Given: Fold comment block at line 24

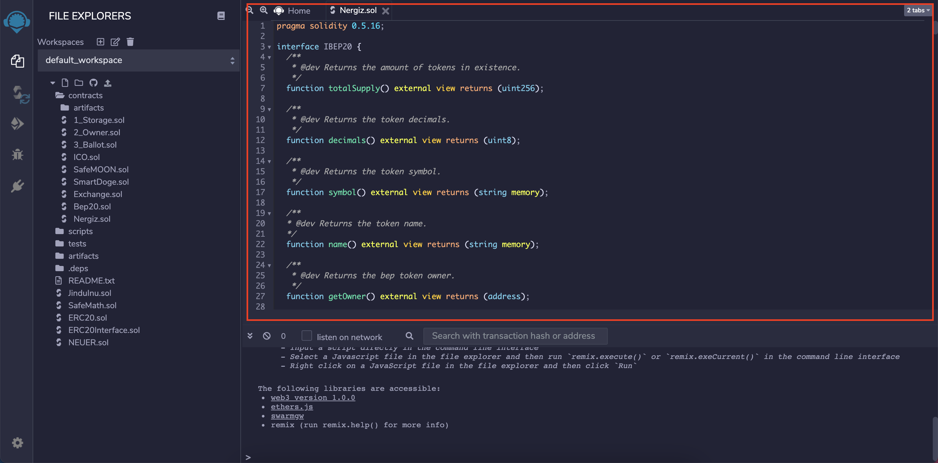Looking at the screenshot, I should (x=269, y=265).
